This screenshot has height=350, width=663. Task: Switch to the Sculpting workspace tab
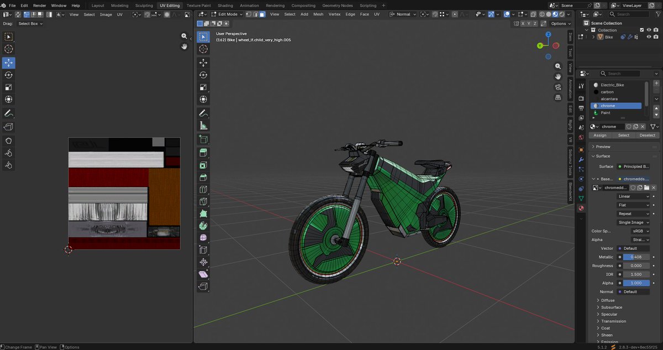(x=144, y=6)
